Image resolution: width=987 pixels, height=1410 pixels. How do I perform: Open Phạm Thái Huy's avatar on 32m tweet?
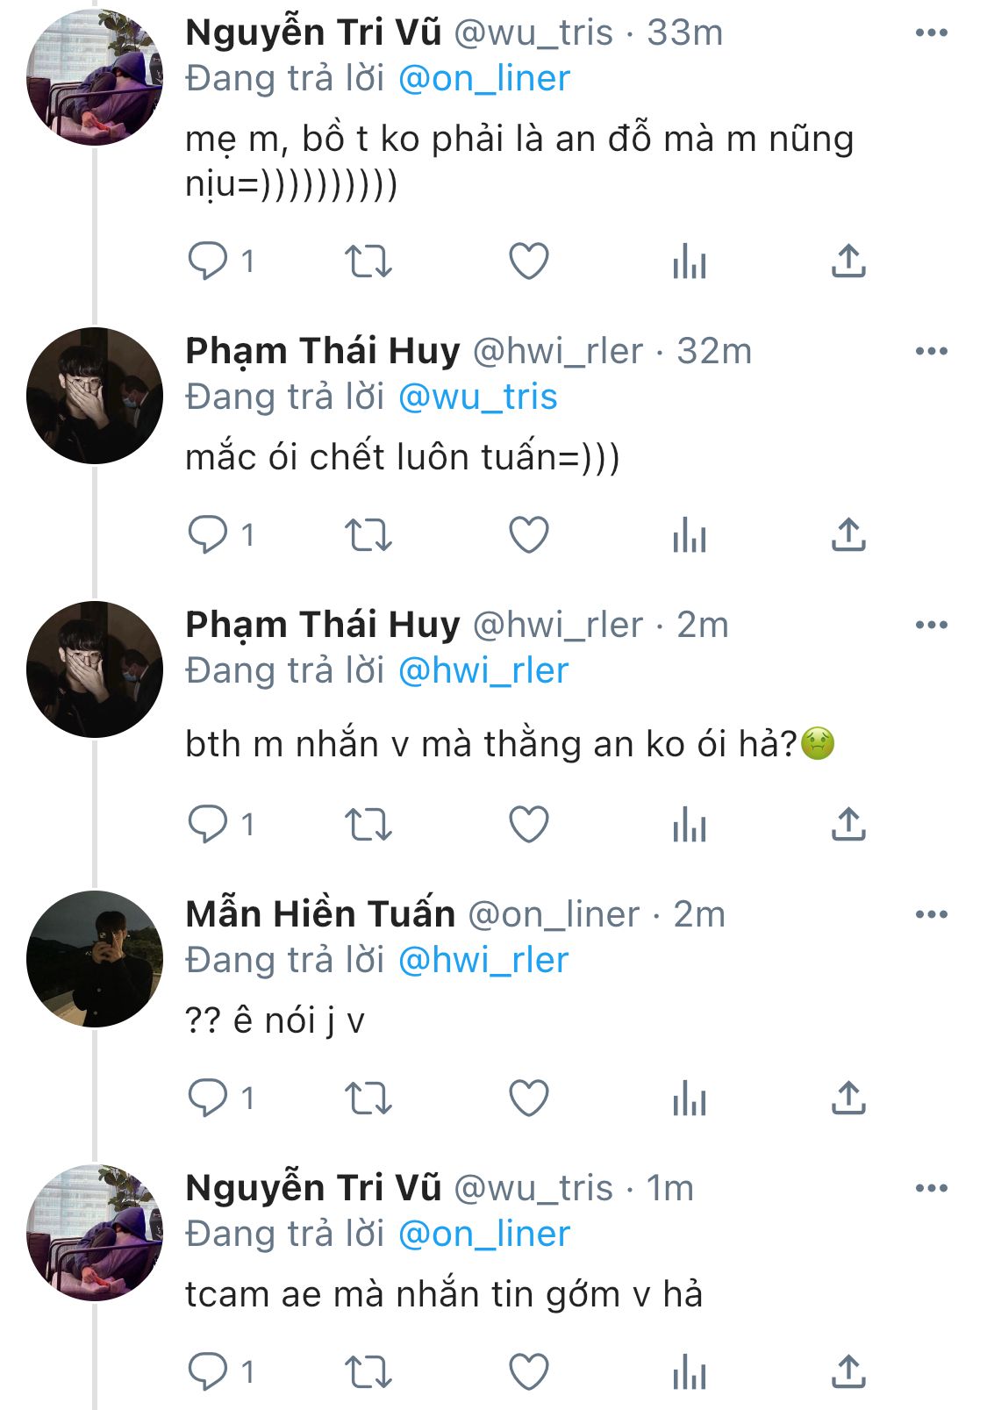click(95, 396)
